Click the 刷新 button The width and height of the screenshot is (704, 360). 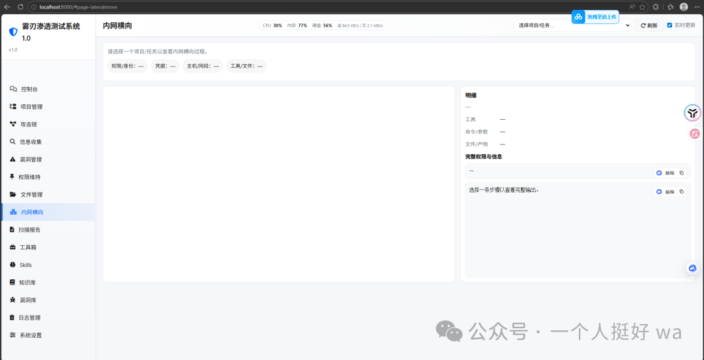pyautogui.click(x=649, y=25)
